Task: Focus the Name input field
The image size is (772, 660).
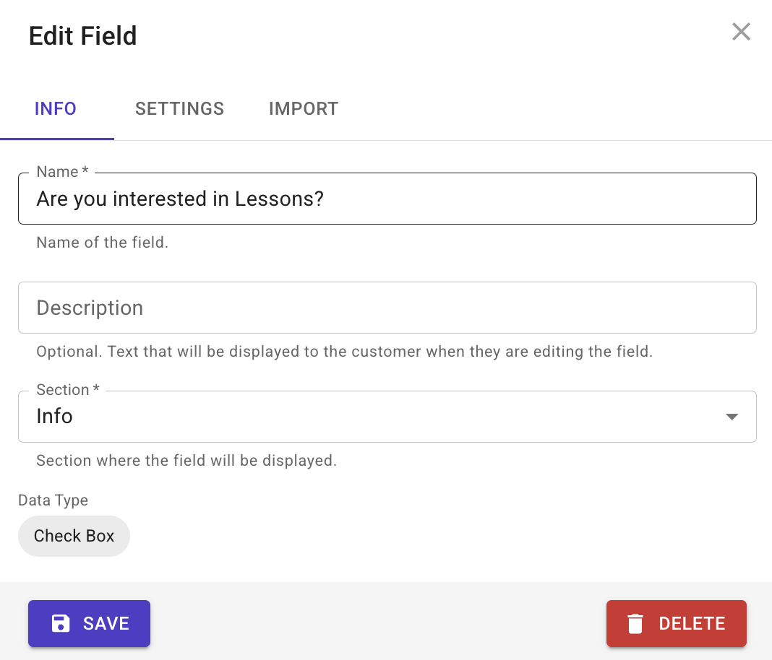Action: point(387,199)
